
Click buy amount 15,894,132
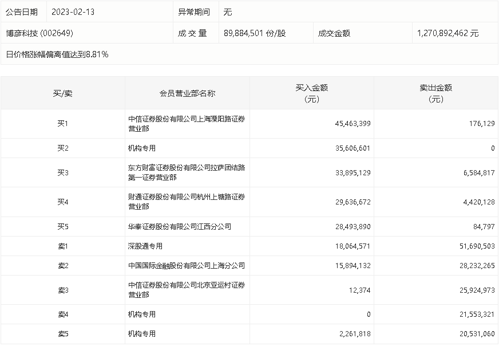(353, 265)
